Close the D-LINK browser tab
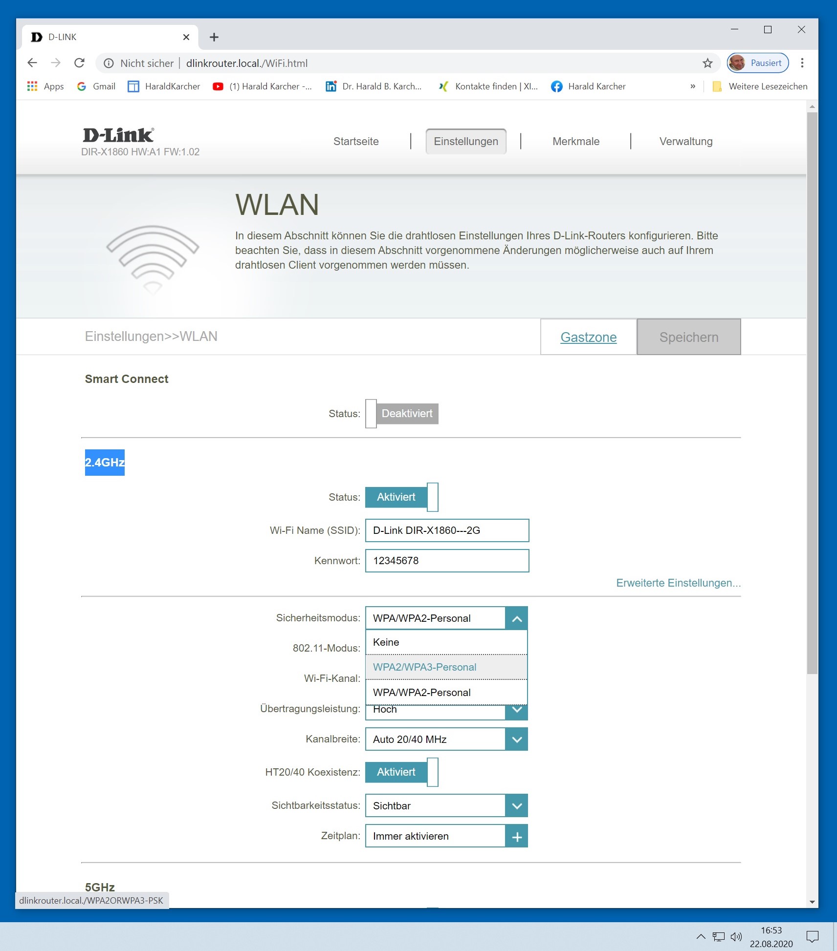This screenshot has height=951, width=837. 186,37
